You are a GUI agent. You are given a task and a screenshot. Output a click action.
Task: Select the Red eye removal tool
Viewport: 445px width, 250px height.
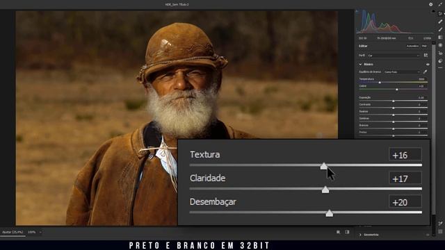click(440, 53)
